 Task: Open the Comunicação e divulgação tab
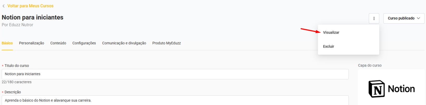coord(124,43)
